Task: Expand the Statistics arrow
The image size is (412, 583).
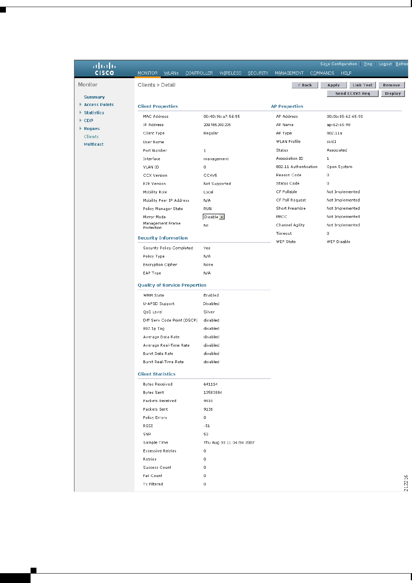Action: (x=80, y=112)
